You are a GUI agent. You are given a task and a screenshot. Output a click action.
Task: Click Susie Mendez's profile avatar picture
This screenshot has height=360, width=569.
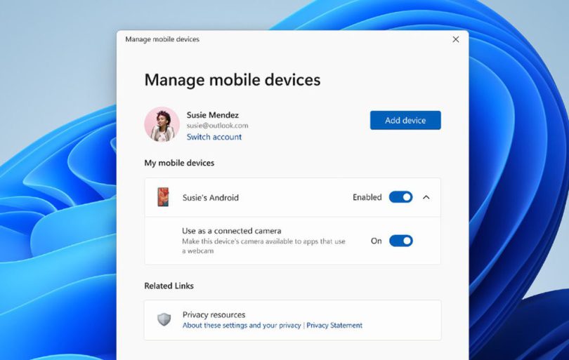(x=162, y=124)
